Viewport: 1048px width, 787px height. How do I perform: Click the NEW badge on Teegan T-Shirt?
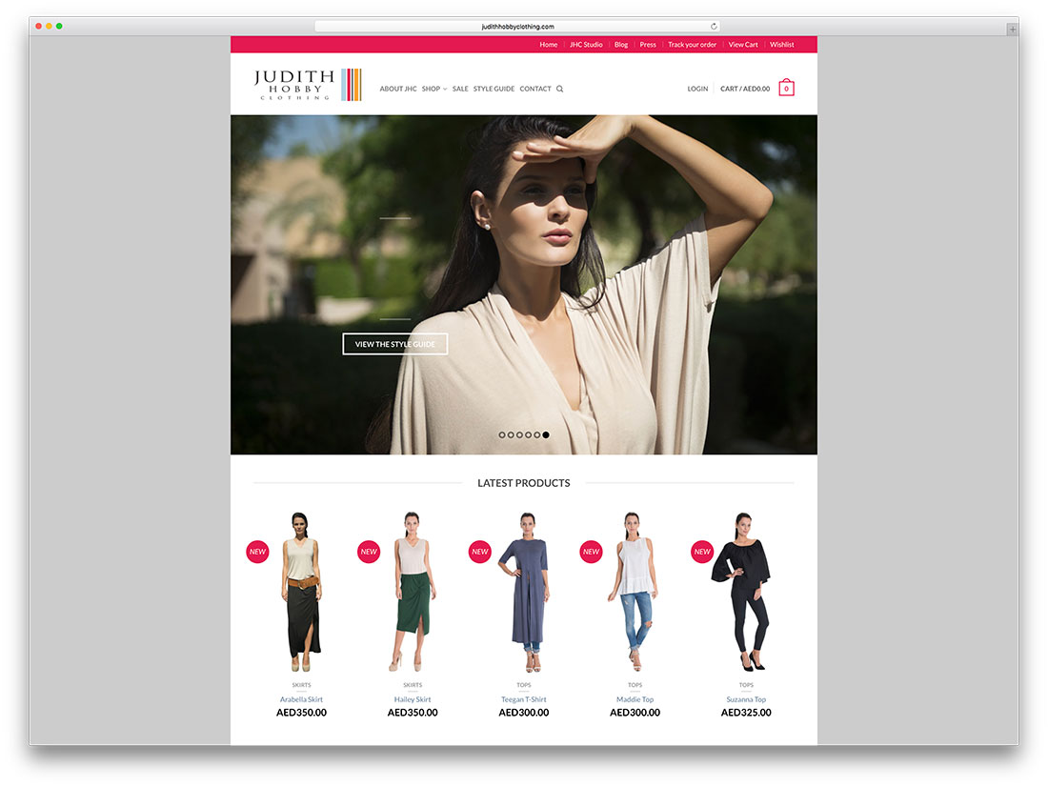tap(480, 552)
